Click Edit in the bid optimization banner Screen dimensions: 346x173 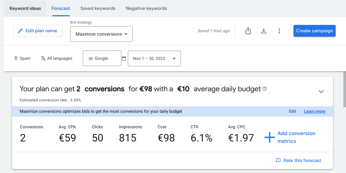click(292, 111)
